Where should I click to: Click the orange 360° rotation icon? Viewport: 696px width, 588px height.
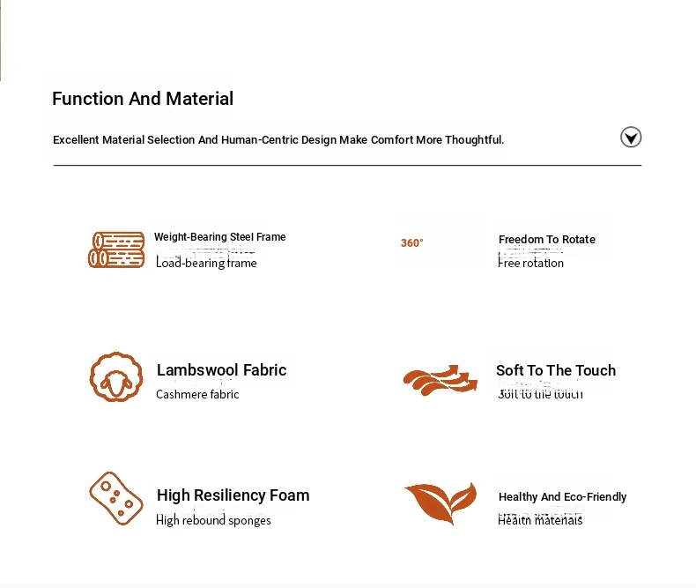pyautogui.click(x=412, y=243)
